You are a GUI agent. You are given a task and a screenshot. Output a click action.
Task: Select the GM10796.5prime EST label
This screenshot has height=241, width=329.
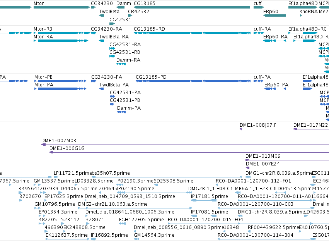click(55, 204)
